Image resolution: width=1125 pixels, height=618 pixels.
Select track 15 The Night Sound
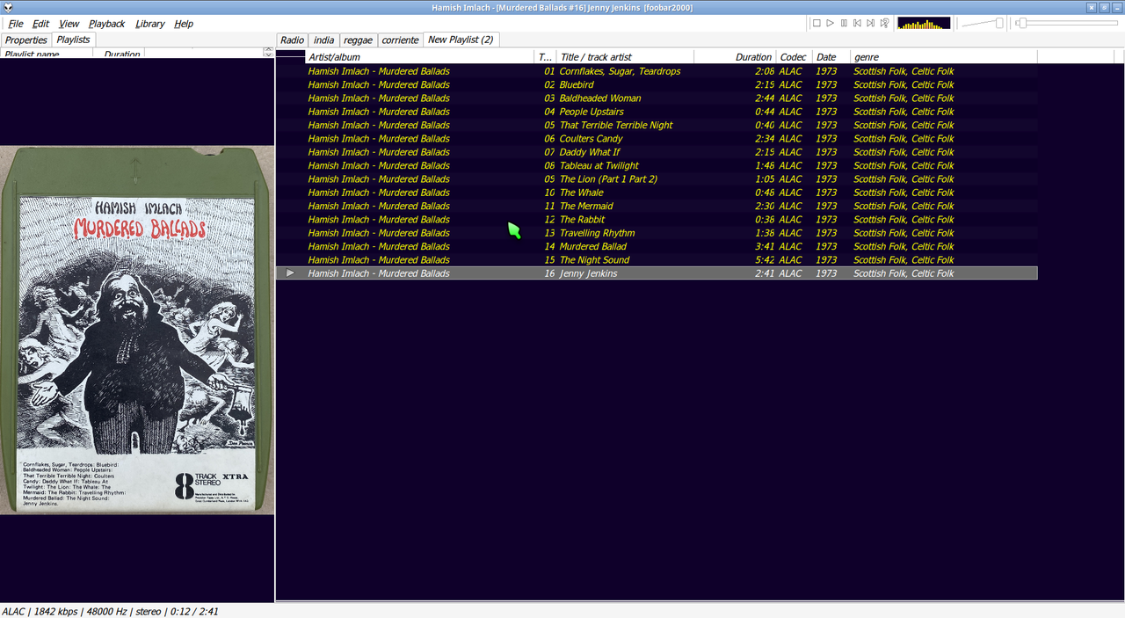coord(657,260)
